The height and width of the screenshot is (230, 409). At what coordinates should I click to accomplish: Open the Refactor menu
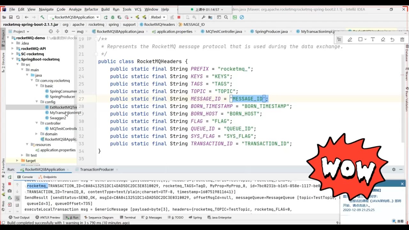pyautogui.click(x=91, y=9)
